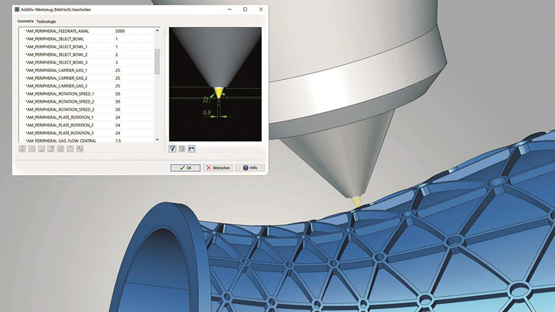The width and height of the screenshot is (555, 312).
Task: Confirm with the OK button
Action: tap(185, 168)
